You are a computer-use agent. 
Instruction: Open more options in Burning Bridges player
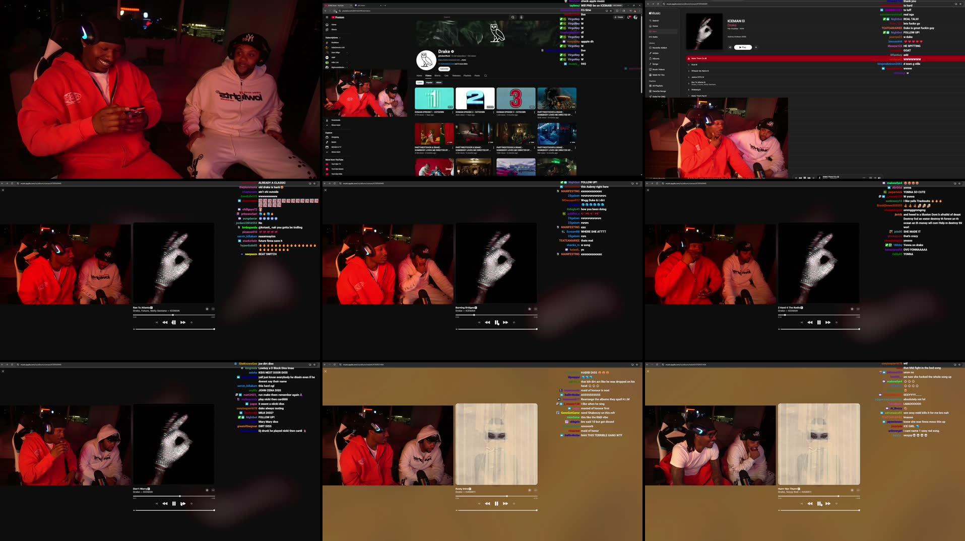pyautogui.click(x=536, y=309)
